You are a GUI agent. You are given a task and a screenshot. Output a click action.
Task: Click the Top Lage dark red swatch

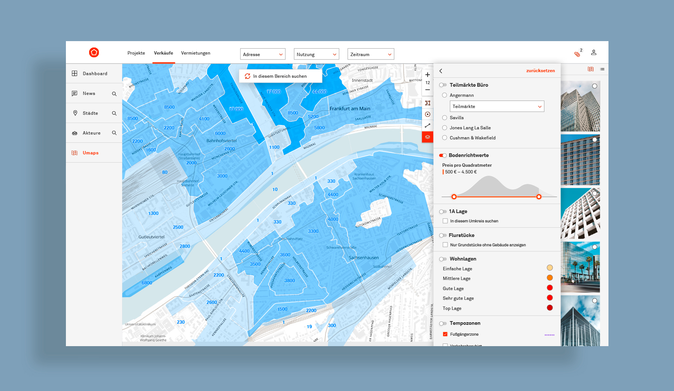[550, 308]
